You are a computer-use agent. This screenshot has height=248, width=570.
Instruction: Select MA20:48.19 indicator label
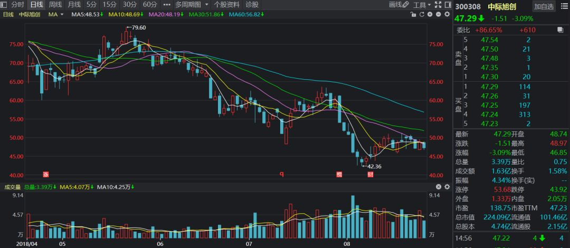166,14
